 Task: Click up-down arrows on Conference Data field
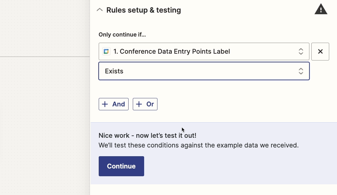point(301,51)
